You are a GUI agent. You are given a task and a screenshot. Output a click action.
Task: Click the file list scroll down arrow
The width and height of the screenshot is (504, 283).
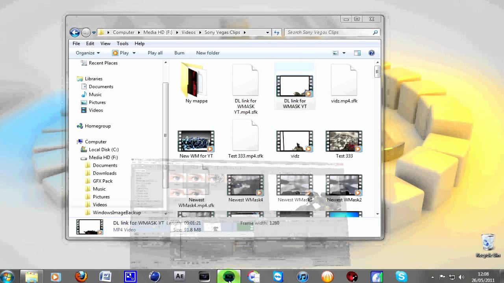click(377, 214)
